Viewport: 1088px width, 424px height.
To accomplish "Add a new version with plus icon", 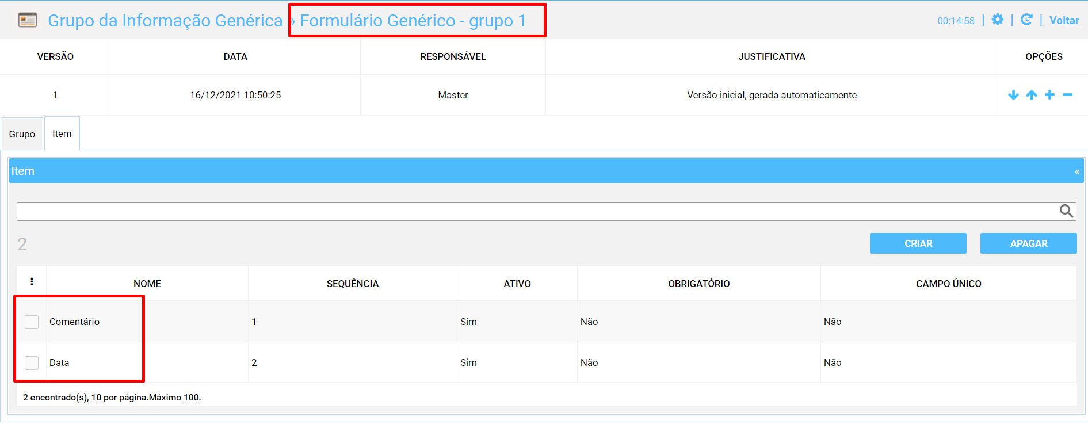I will [x=1050, y=95].
